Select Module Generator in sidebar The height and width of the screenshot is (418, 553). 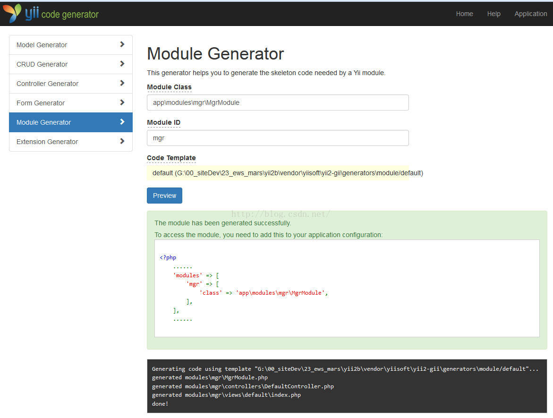pos(70,122)
